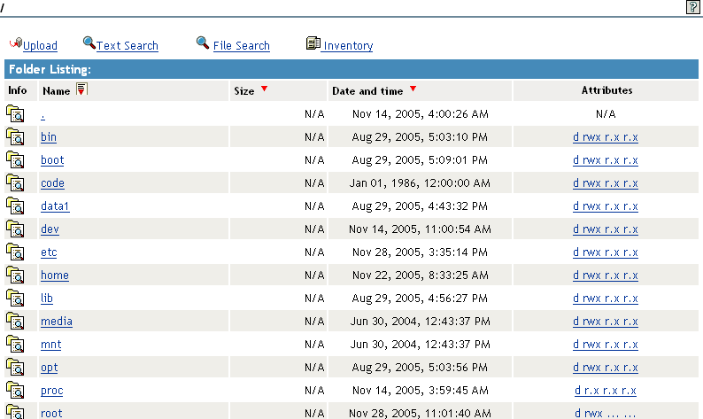Open info icon for media folder

coord(15,321)
